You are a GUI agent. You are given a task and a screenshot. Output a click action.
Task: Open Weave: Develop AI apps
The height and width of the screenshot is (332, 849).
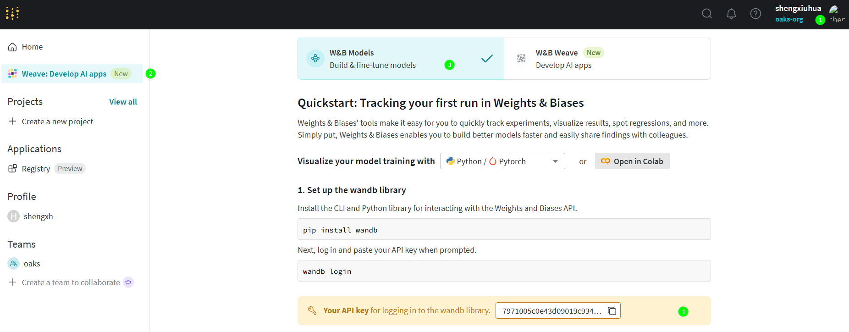[64, 74]
